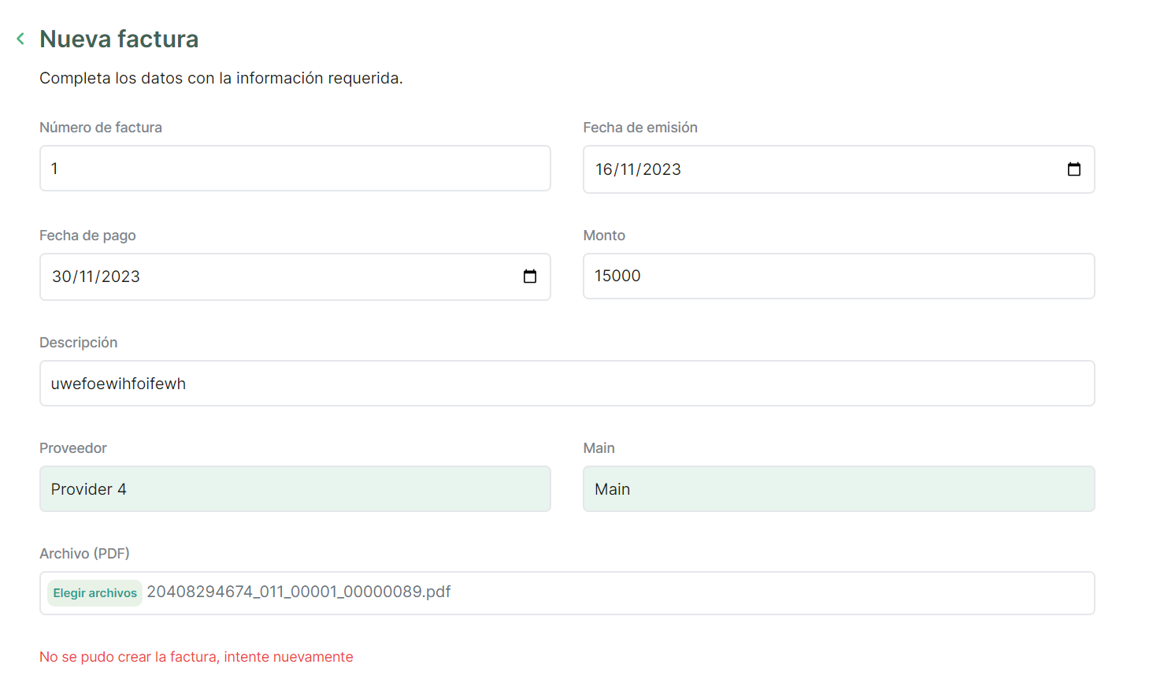Screen dimensions: 1149x694
Task: Open the Proveedor dropdown showing Provider 4
Action: pyautogui.click(x=295, y=489)
